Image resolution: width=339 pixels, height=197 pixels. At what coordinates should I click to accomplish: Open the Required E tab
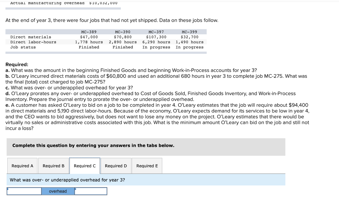pyautogui.click(x=147, y=166)
